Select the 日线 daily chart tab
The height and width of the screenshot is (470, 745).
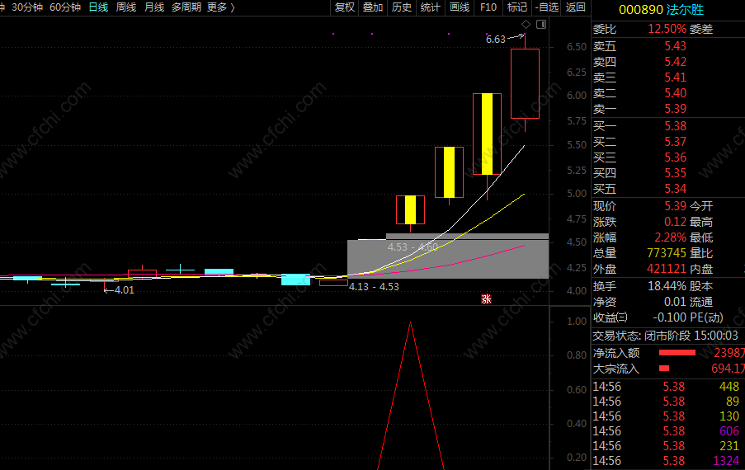click(98, 7)
